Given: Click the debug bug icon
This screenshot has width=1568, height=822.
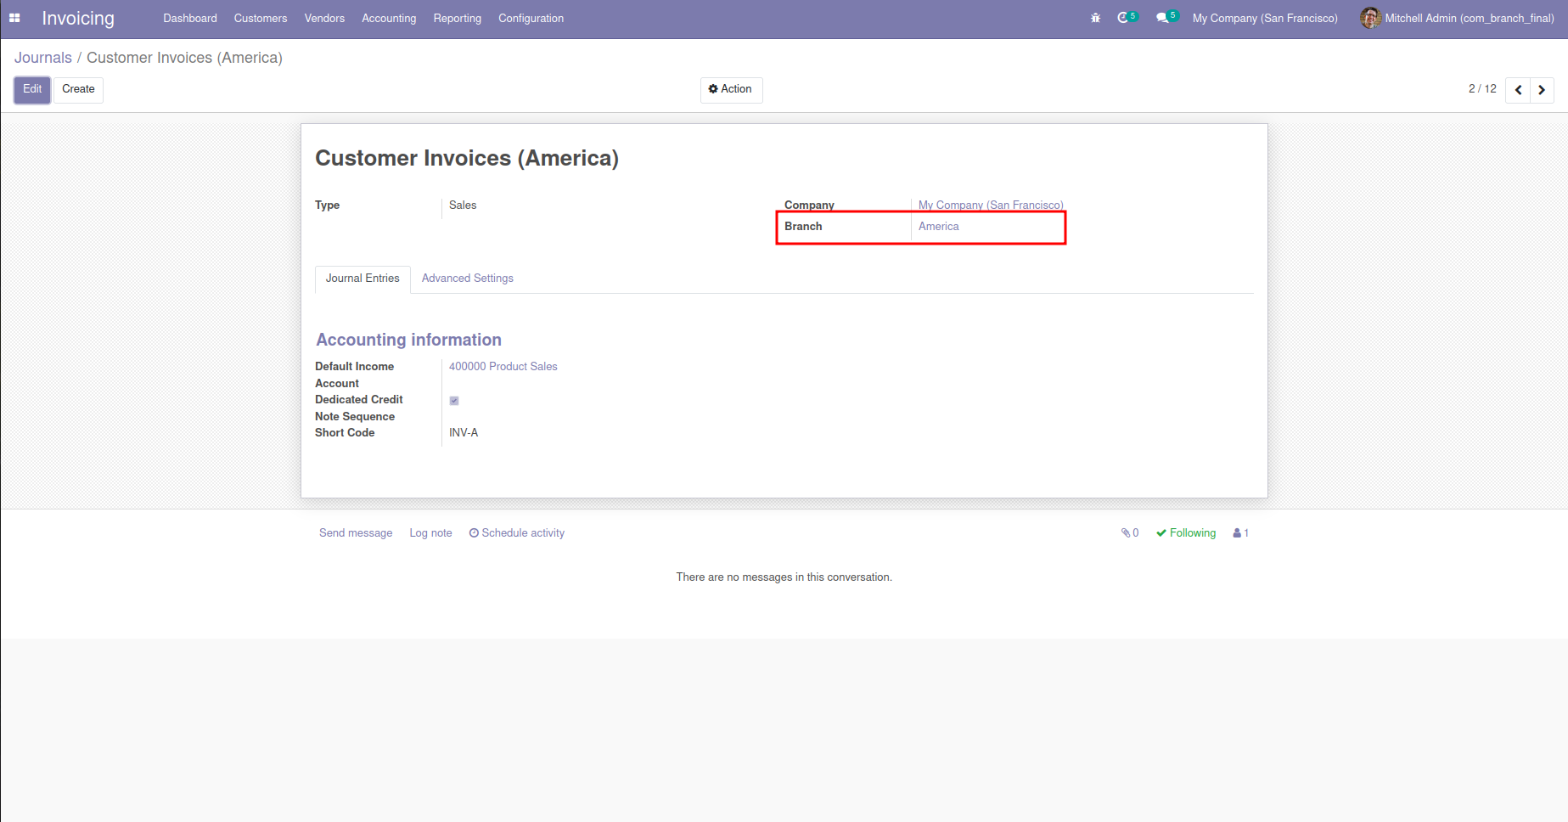Looking at the screenshot, I should [1095, 18].
